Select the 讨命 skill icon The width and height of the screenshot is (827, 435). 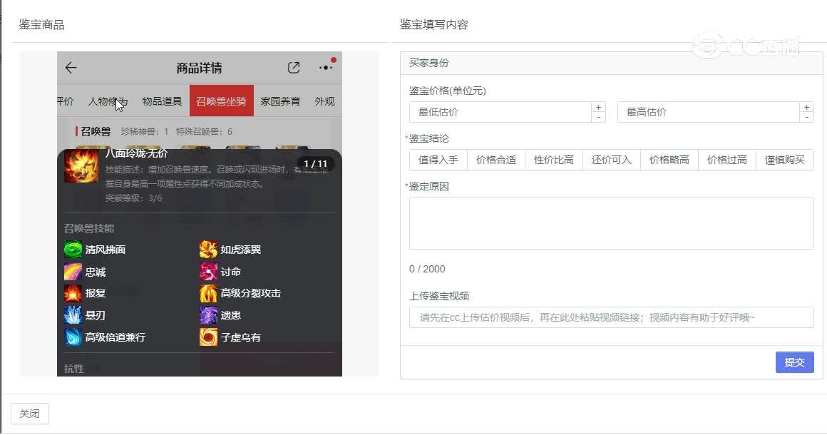pos(208,272)
